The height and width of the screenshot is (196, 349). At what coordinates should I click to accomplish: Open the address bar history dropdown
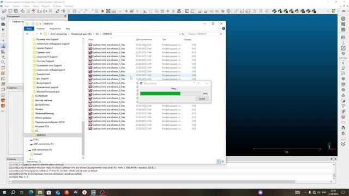179,34
